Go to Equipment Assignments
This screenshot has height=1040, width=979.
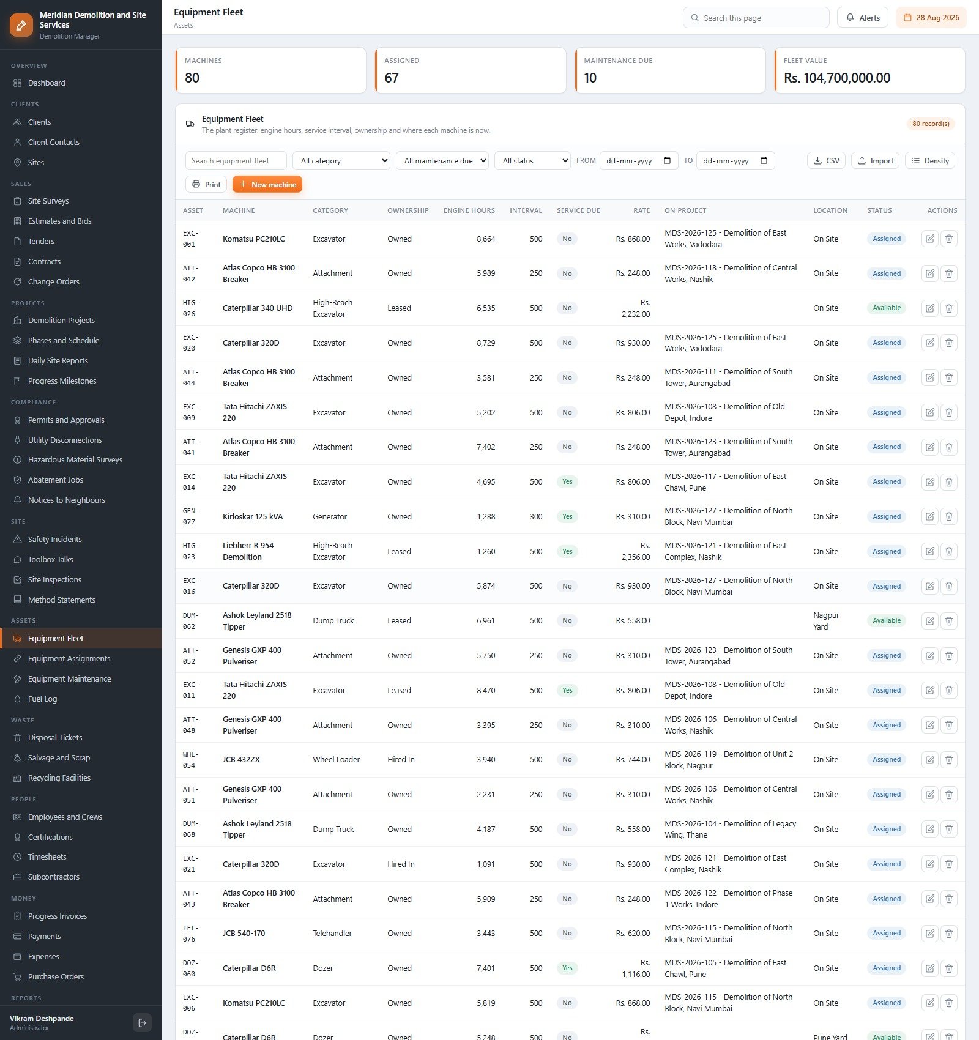[x=81, y=659]
